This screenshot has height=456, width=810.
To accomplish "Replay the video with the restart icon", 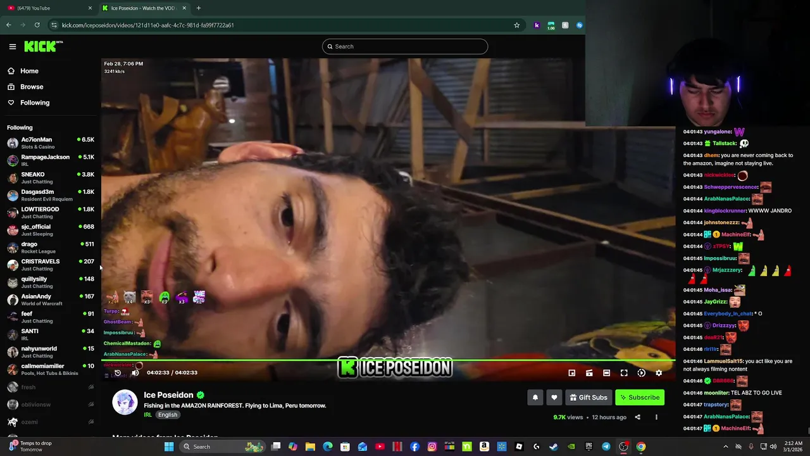I will [117, 373].
